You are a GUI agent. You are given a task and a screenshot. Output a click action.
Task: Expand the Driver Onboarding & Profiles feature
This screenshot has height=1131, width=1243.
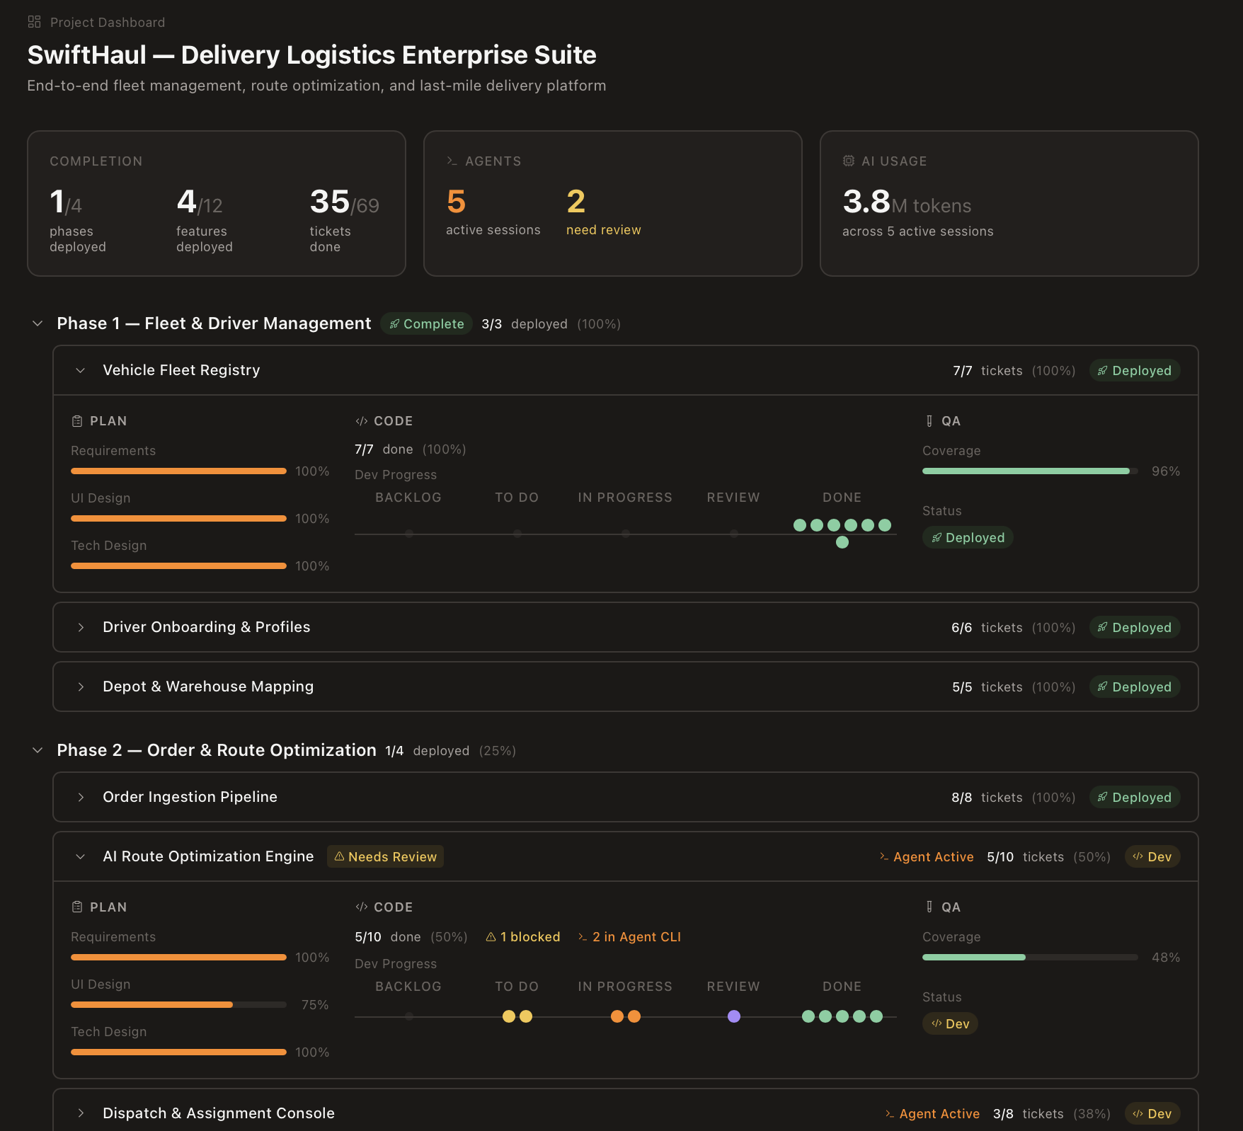pos(80,627)
